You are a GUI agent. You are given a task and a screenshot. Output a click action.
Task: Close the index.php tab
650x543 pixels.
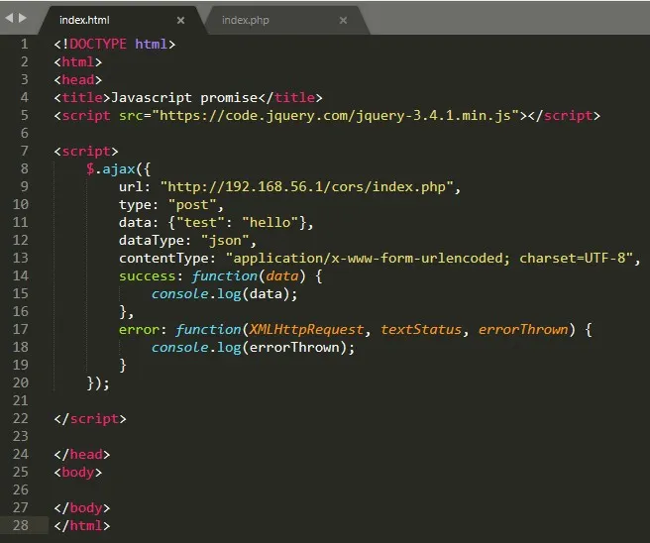pos(343,20)
